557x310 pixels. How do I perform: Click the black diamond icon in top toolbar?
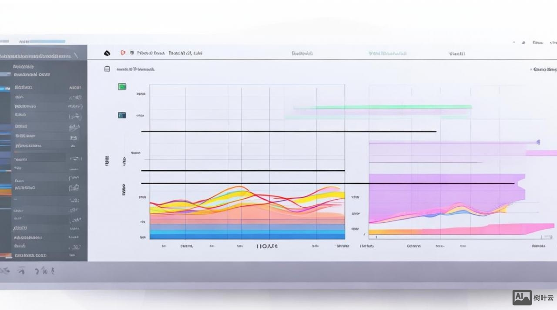(107, 53)
